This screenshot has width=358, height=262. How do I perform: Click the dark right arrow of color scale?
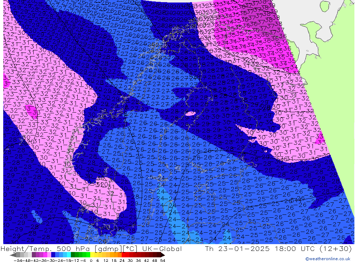(163, 255)
